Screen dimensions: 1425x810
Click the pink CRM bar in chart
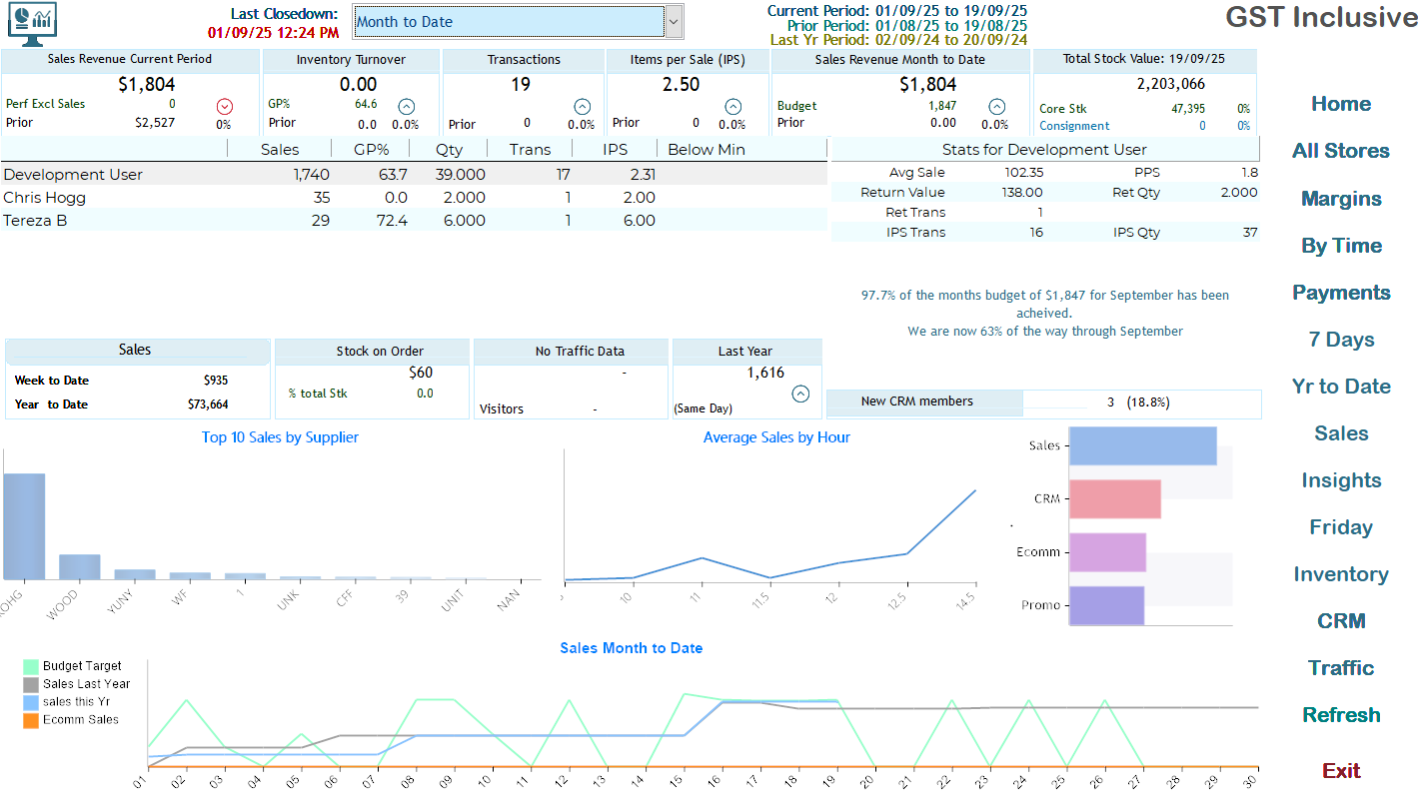1114,498
